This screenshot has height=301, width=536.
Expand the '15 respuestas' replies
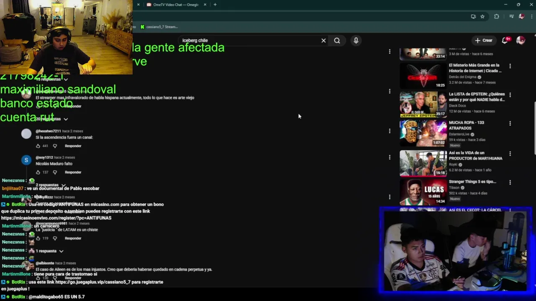[52, 79]
